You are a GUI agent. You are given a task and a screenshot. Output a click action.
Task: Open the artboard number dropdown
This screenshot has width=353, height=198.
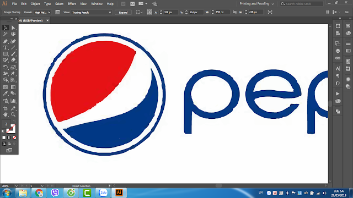tap(42, 186)
